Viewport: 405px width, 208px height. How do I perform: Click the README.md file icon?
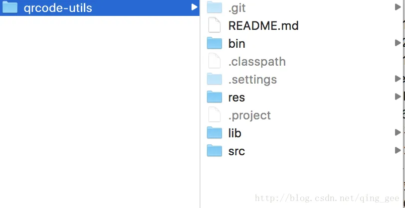pyautogui.click(x=214, y=25)
